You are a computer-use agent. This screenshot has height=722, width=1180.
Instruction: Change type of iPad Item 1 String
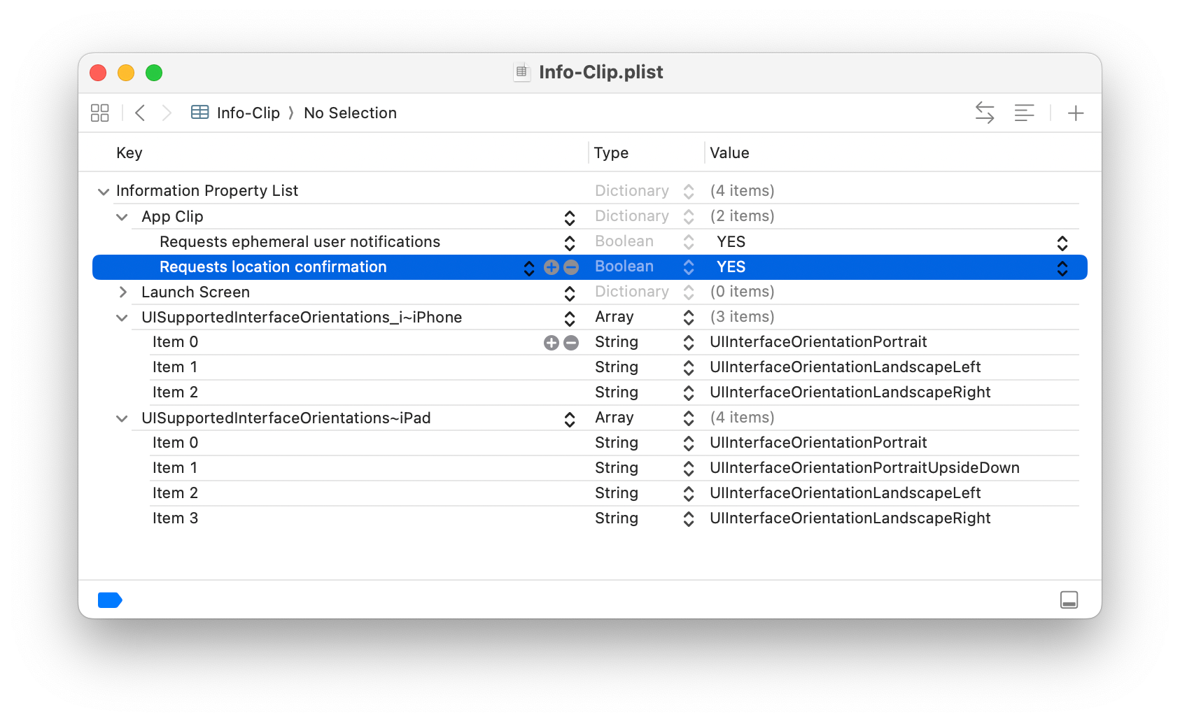[x=689, y=469]
